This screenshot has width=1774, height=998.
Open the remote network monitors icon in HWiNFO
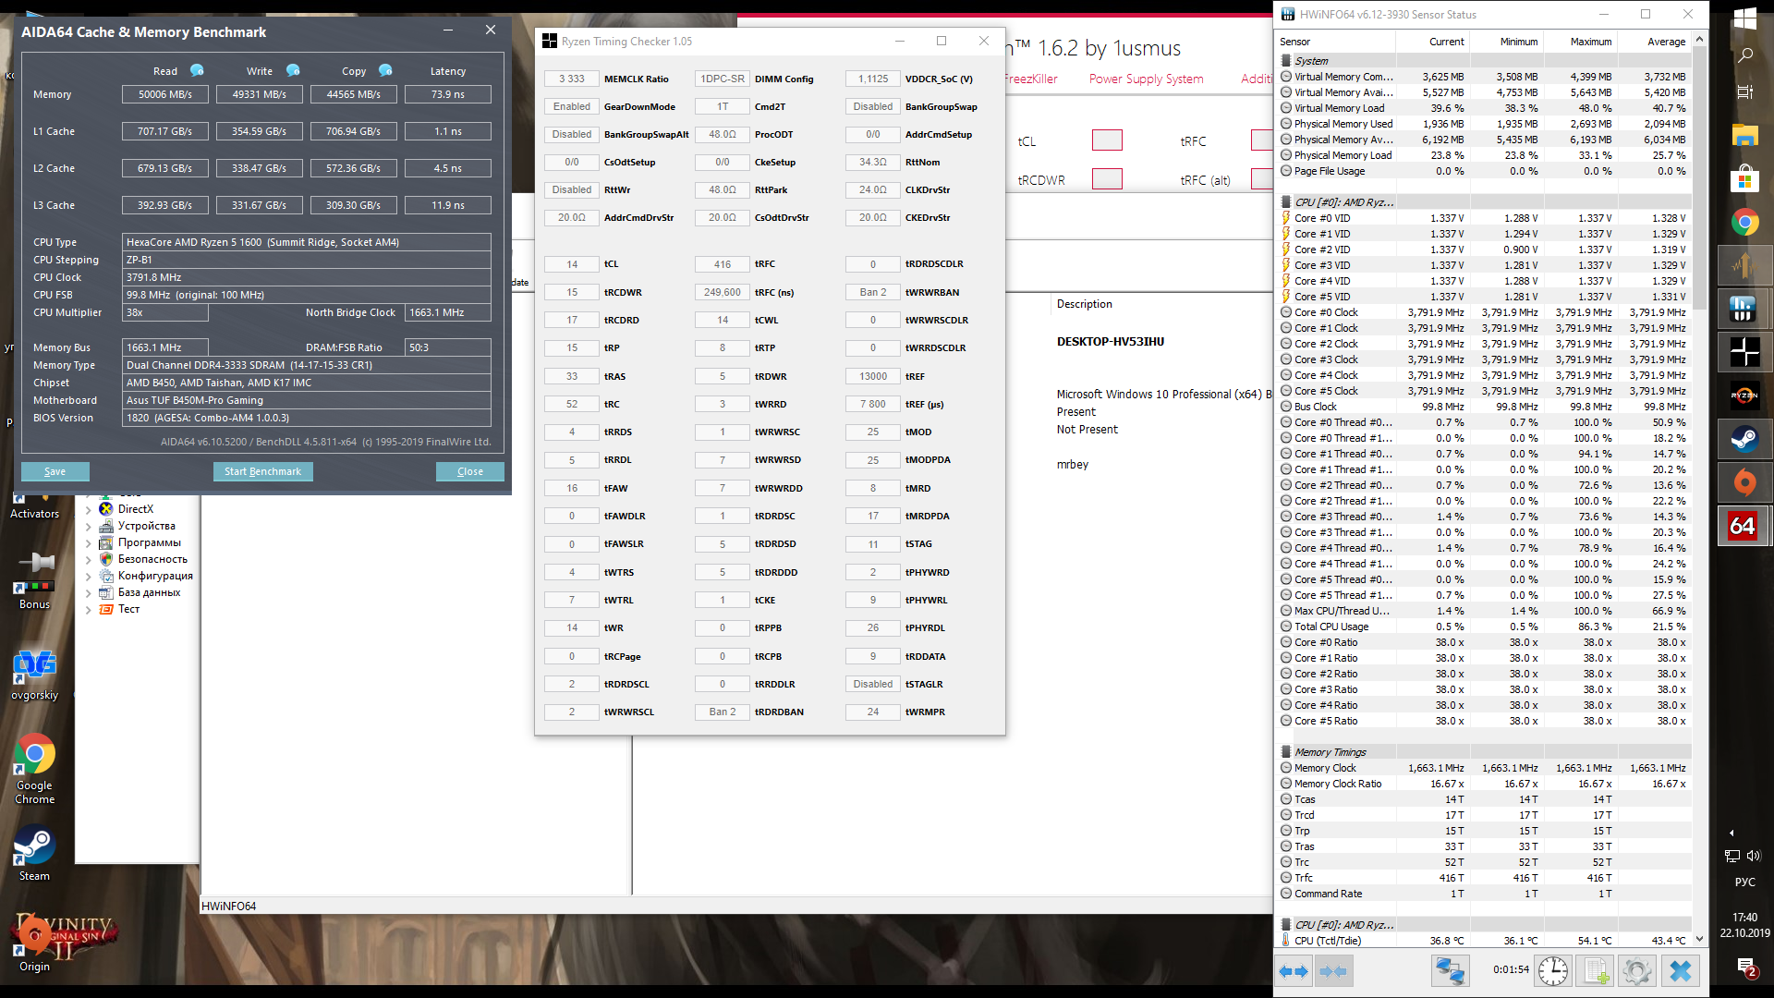[x=1450, y=971]
